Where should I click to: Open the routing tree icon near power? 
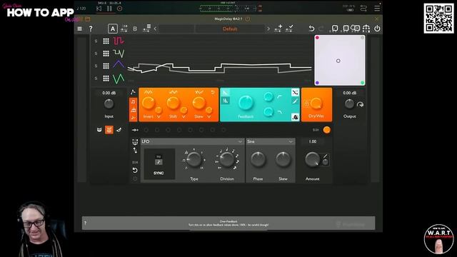366,29
